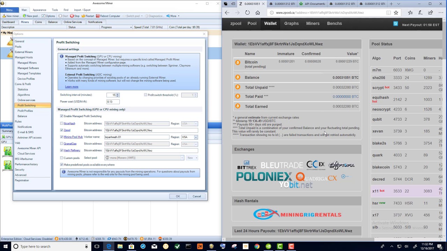Open the New pool dropdown button
This screenshot has width=447, height=251.
[x=192, y=158]
